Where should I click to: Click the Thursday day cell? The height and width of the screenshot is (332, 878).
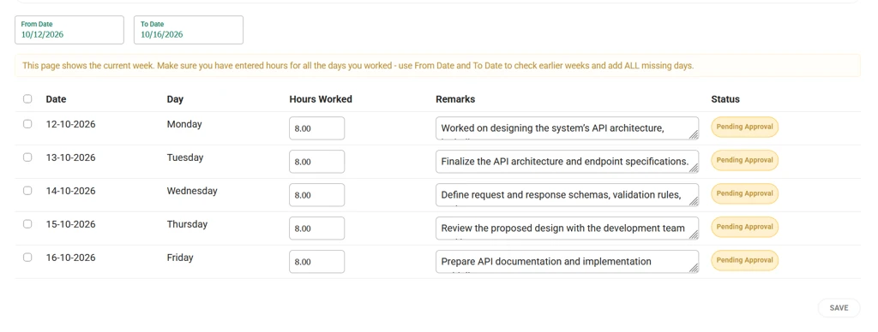187,224
